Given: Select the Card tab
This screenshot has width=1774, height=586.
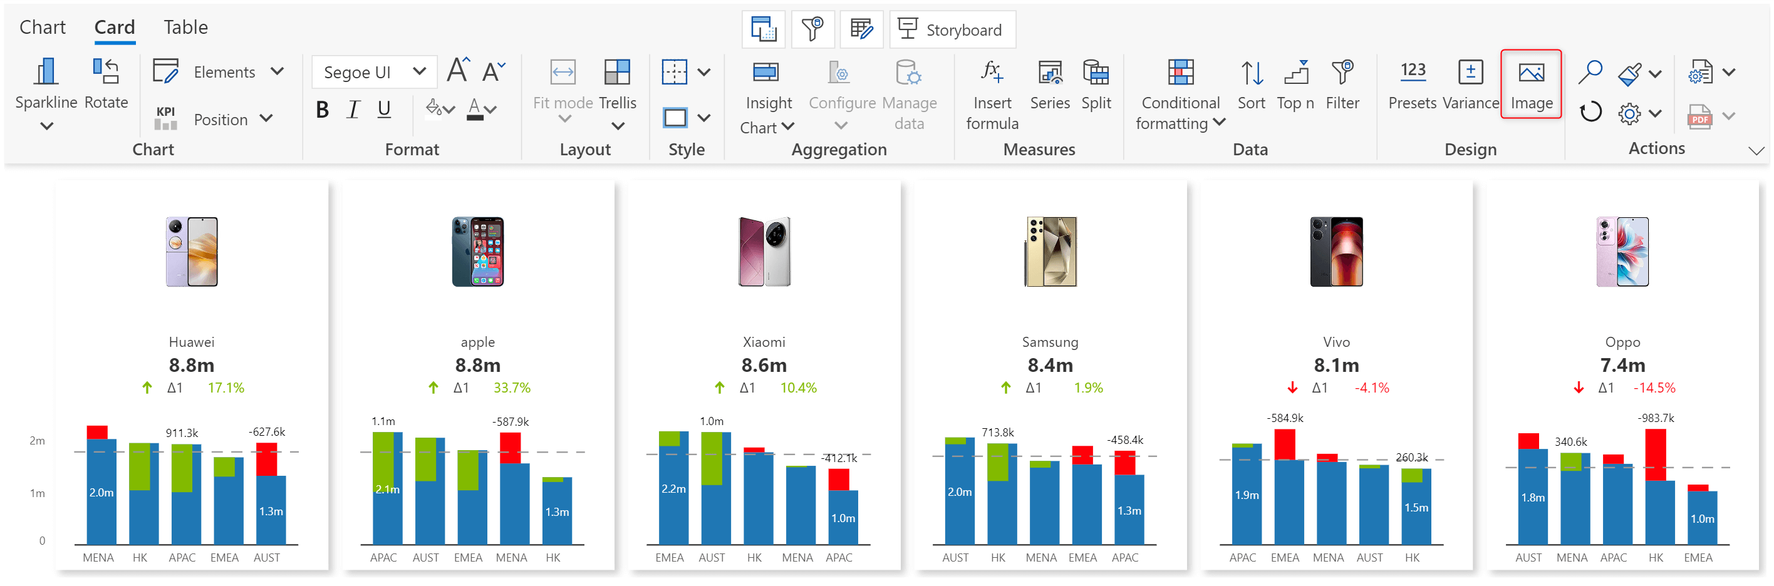Looking at the screenshot, I should [x=114, y=27].
